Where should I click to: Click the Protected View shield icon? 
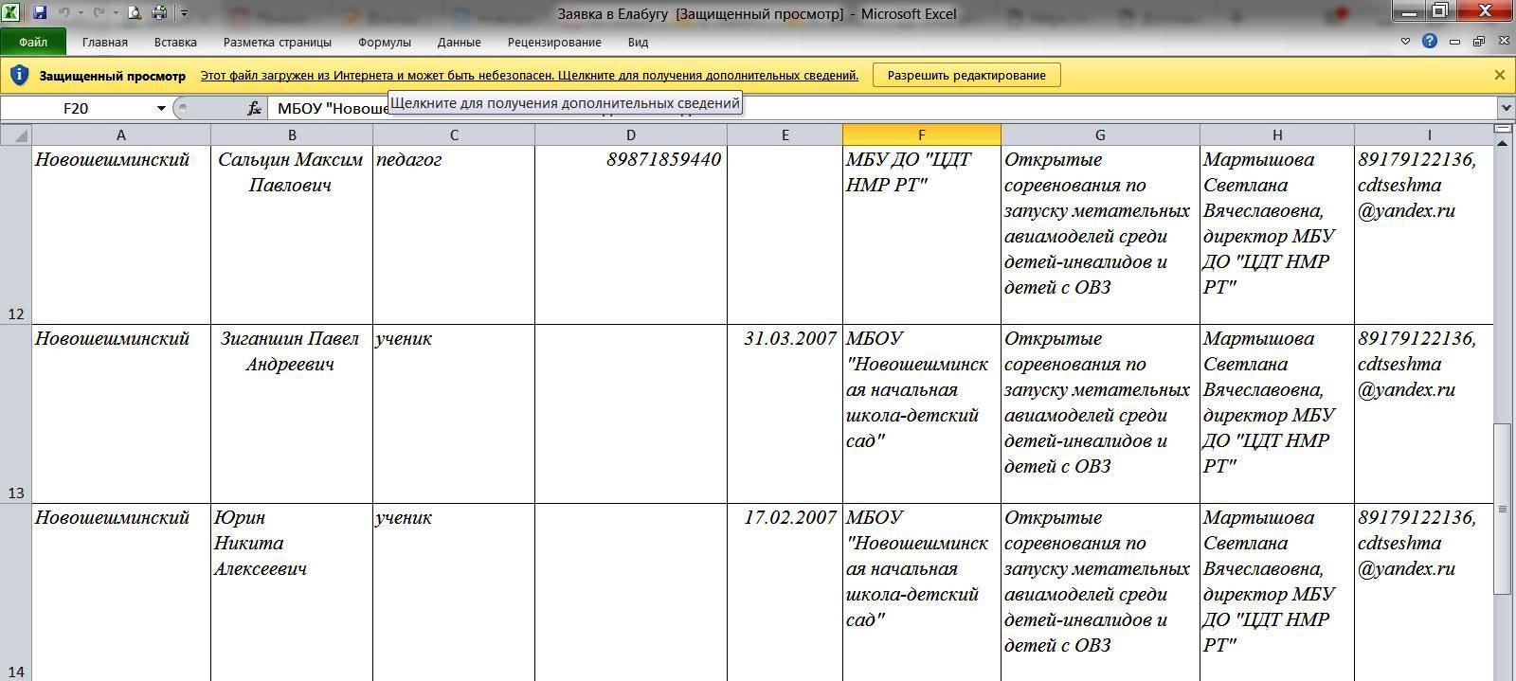[18, 76]
